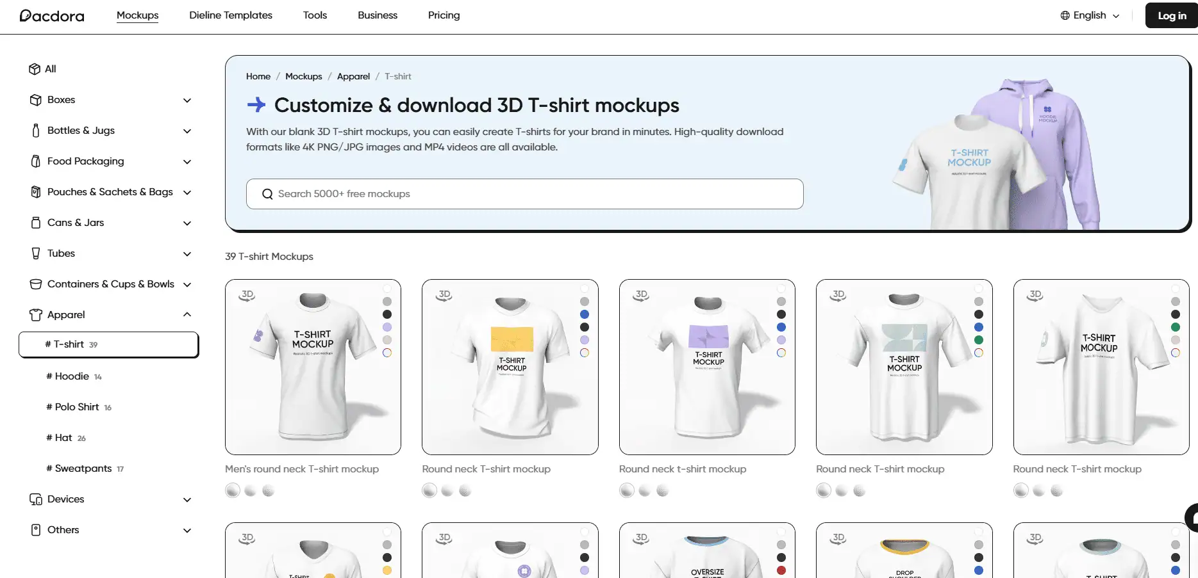Click the Food Packaging category icon

click(36, 161)
